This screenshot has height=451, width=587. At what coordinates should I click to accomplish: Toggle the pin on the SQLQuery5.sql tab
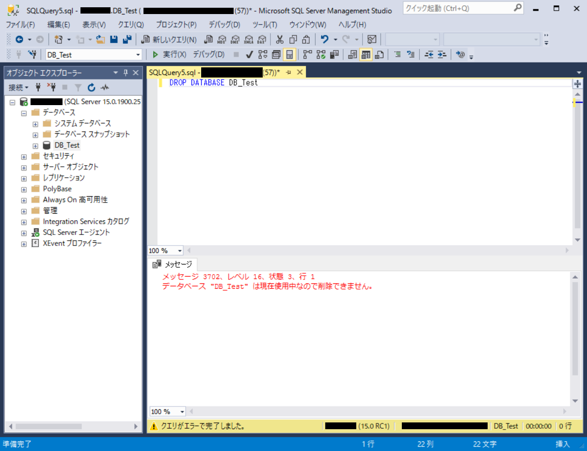[x=288, y=72]
